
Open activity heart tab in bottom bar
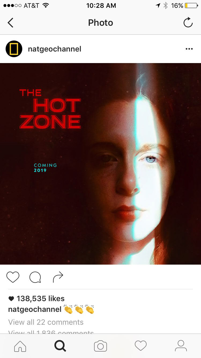141,346
